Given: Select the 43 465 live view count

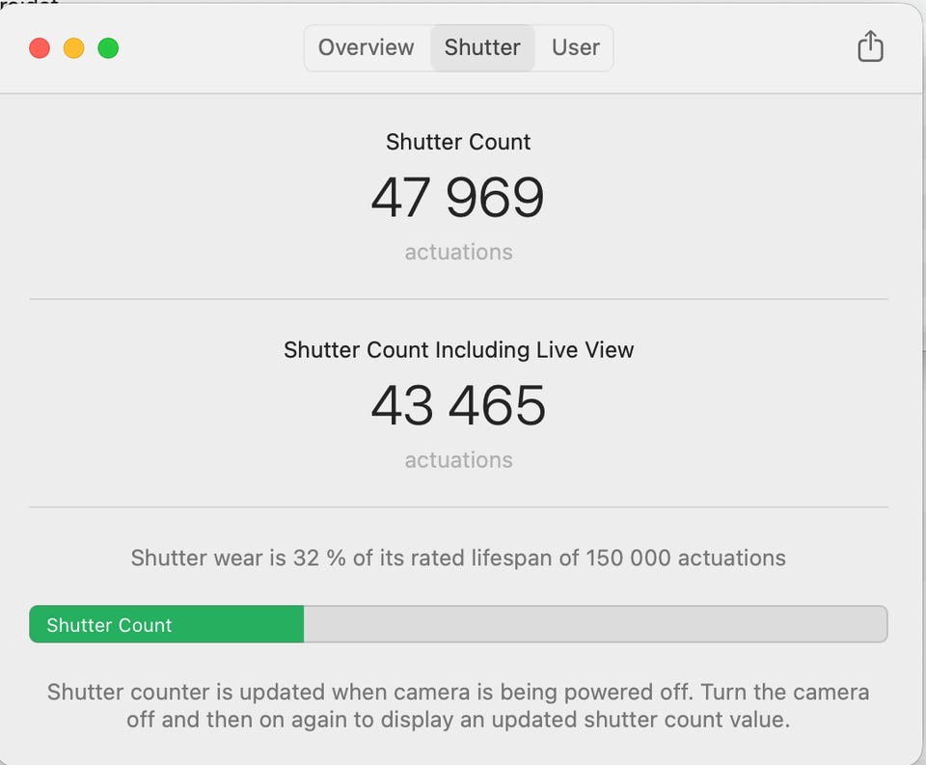Looking at the screenshot, I should pos(458,406).
